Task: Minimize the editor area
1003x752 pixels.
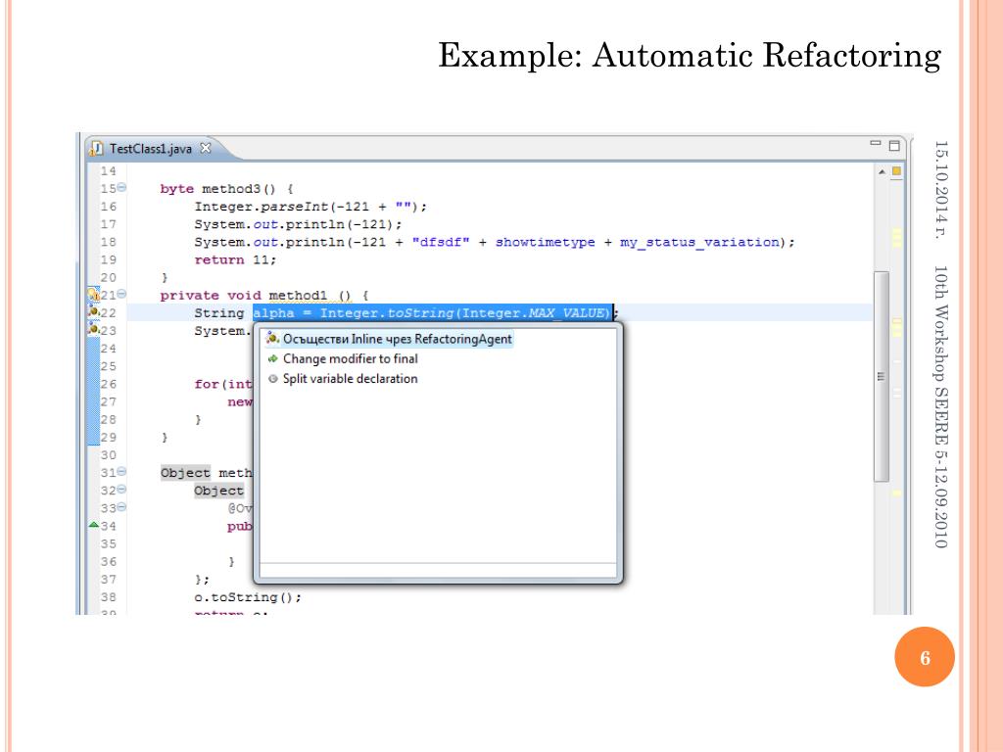Action: click(x=875, y=143)
